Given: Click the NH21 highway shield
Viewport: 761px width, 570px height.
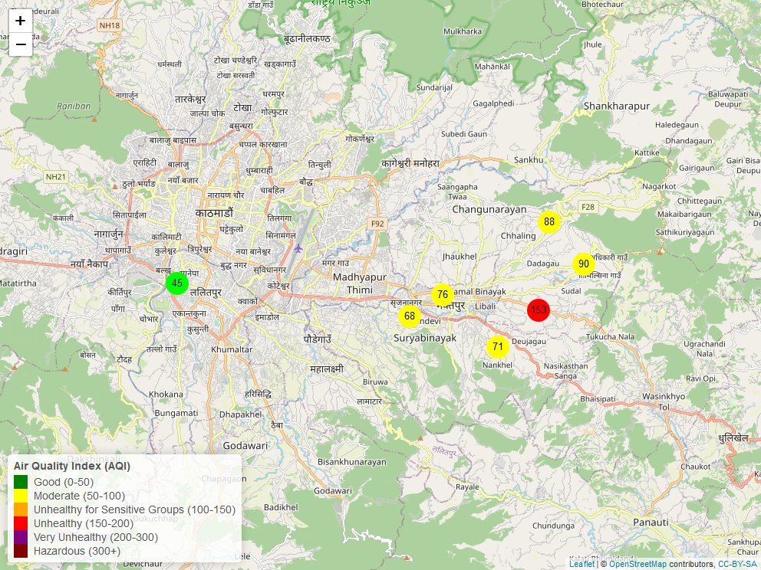Looking at the screenshot, I should (x=56, y=177).
